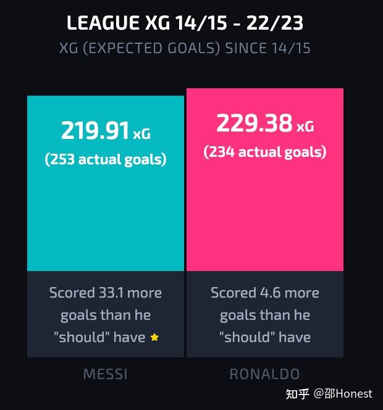This screenshot has width=383, height=410.
Task: Click the 234 actual goals text
Action: (x=265, y=152)
